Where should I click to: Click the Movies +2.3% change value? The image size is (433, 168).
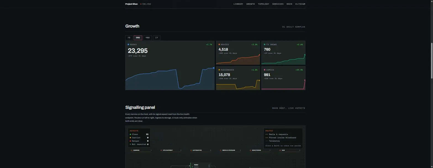click(254, 45)
